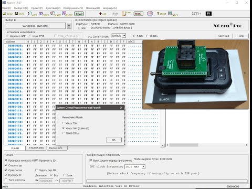The height and width of the screenshot is (189, 252).
Task: Open the SPI clock frequency dropdown
Action: [143, 167]
